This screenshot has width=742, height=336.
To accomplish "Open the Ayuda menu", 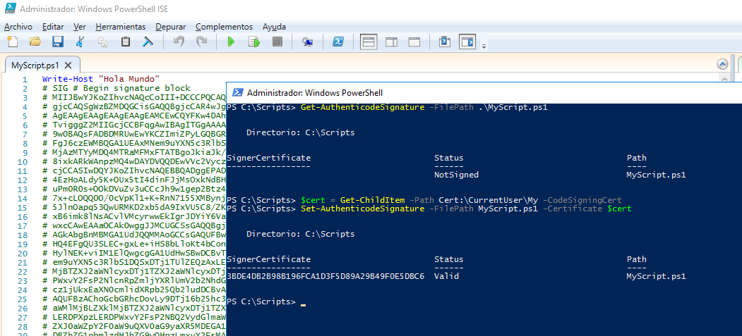I will tap(274, 27).
